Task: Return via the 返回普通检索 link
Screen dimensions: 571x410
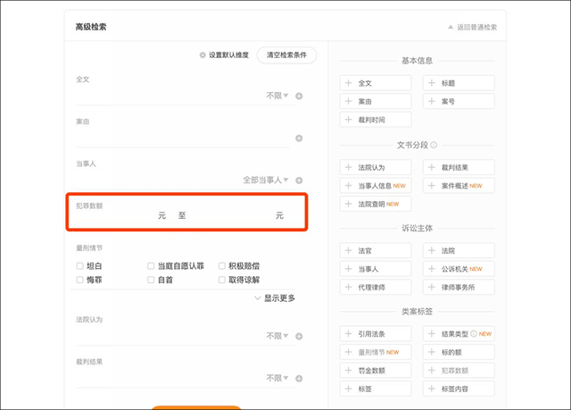Action: 472,28
